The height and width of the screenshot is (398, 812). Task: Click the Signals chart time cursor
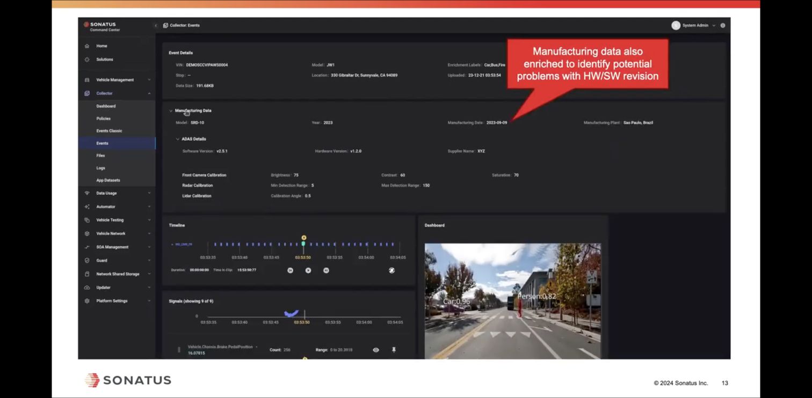[x=305, y=314]
